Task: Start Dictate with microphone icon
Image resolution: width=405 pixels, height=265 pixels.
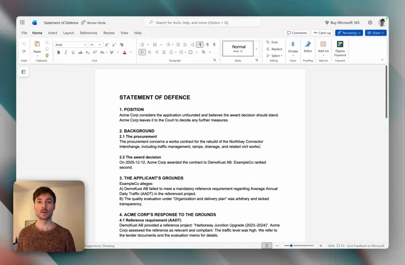Action: [293, 44]
